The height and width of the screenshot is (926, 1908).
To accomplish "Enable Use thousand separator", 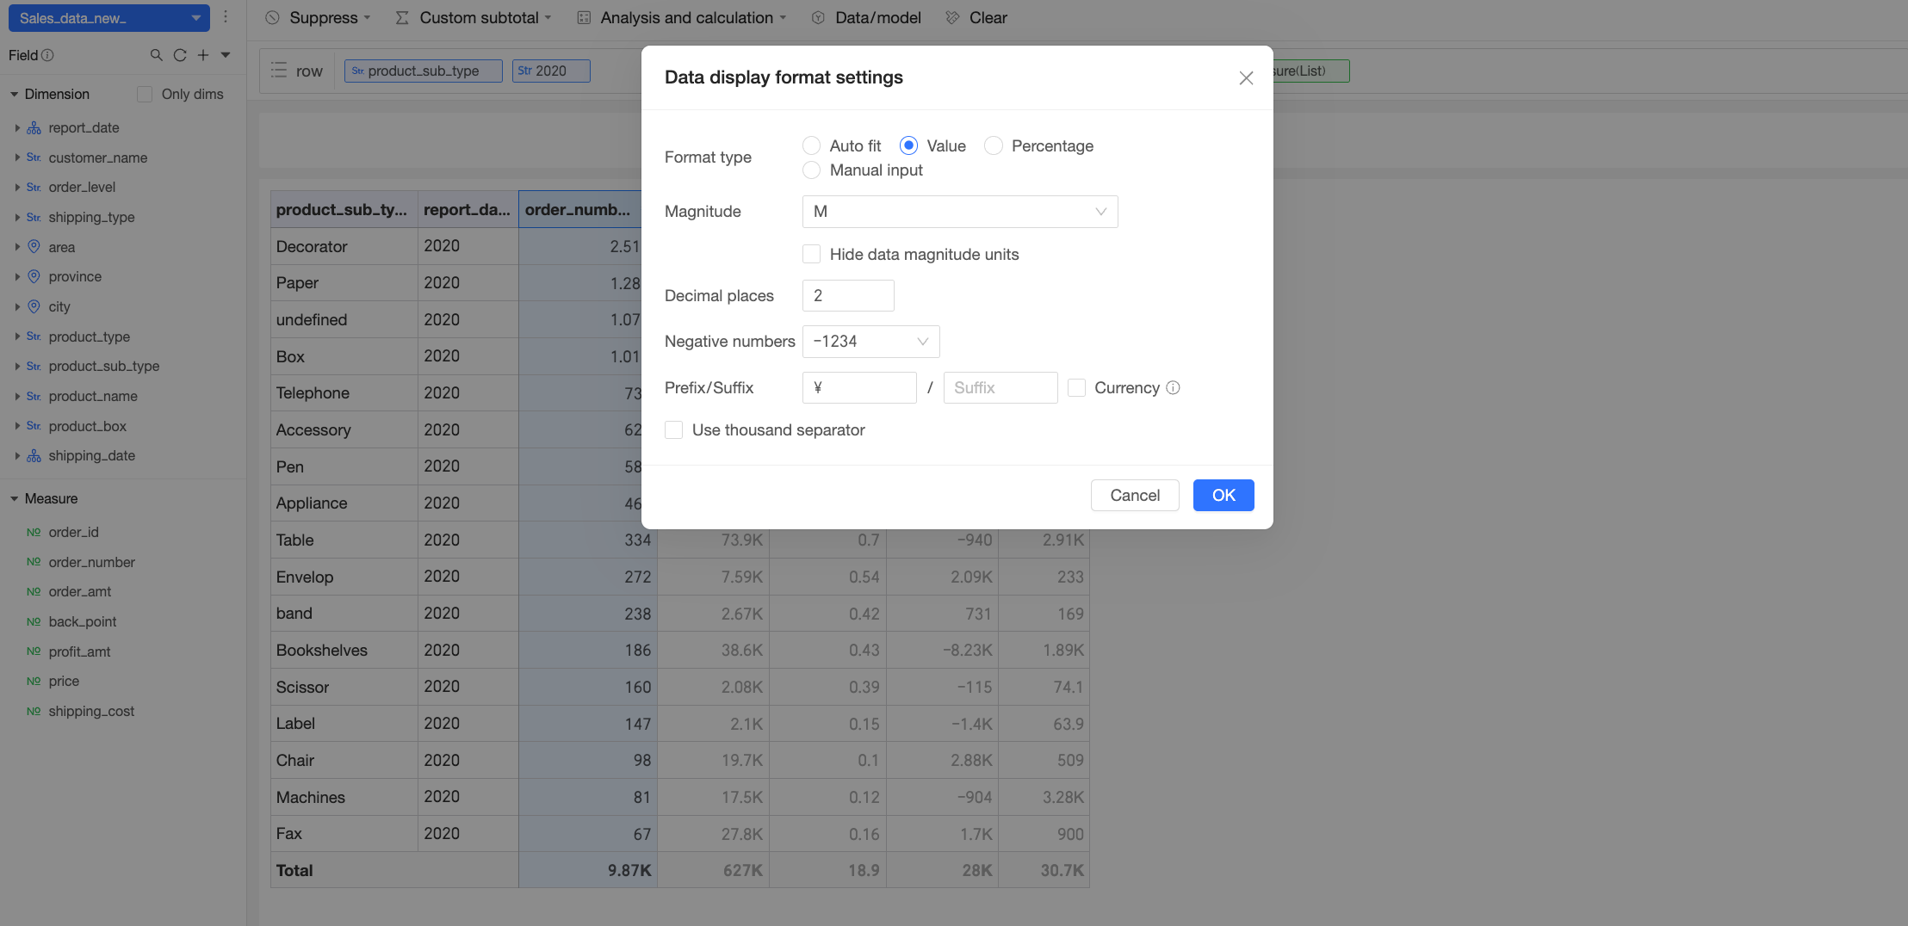I will (673, 429).
